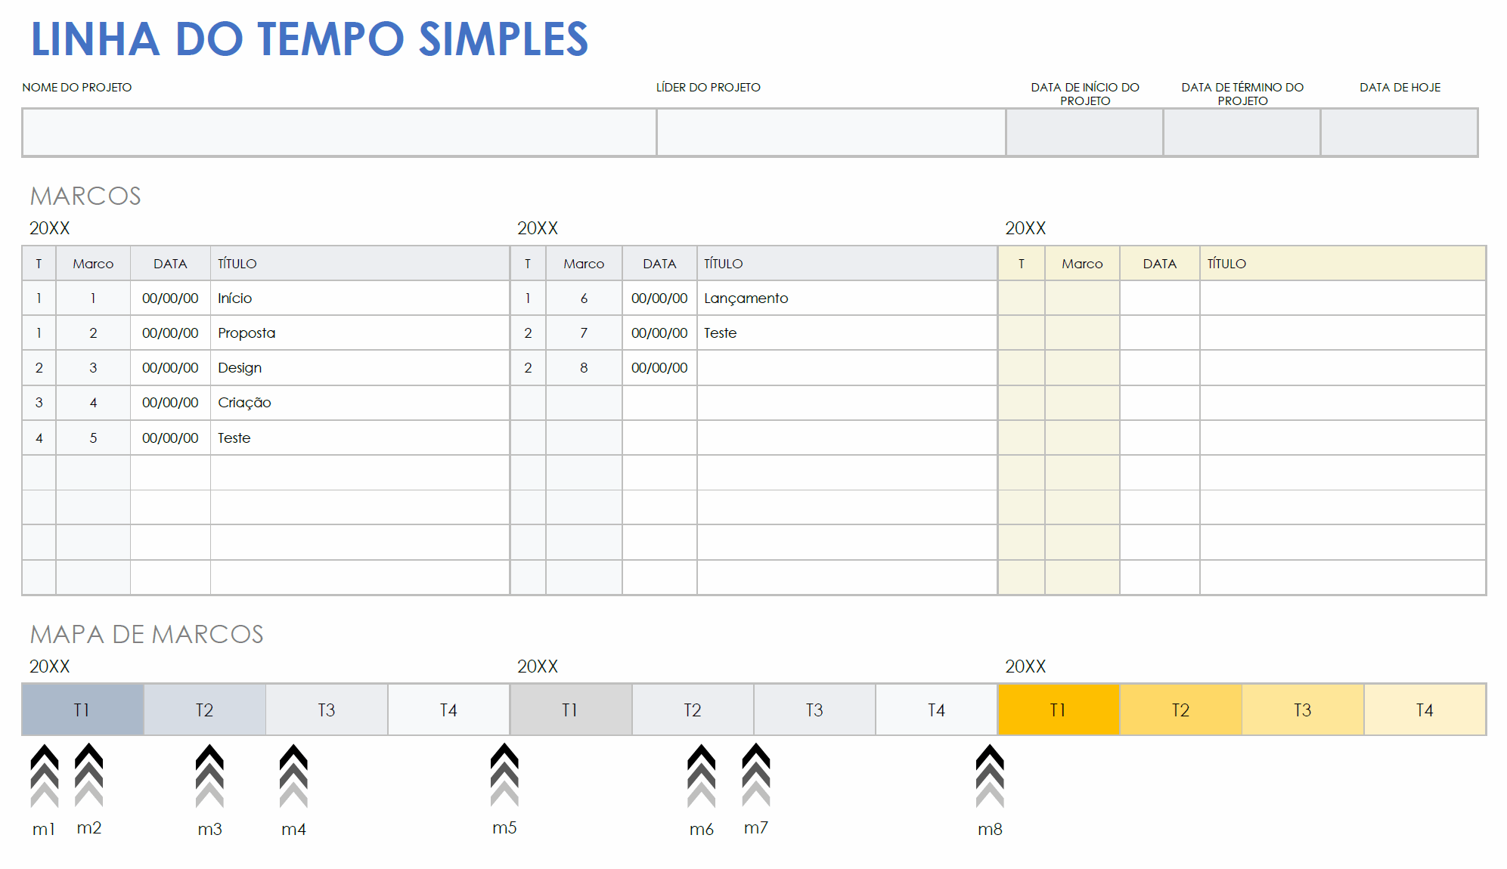The height and width of the screenshot is (869, 1507).
Task: Select the T4 quarter block of first year
Action: [x=448, y=710]
